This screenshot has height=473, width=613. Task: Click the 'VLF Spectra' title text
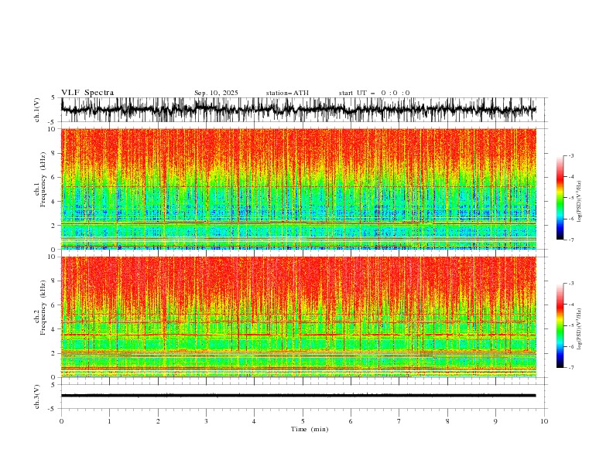(x=87, y=93)
